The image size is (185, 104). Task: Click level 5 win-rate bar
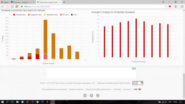click(136, 38)
